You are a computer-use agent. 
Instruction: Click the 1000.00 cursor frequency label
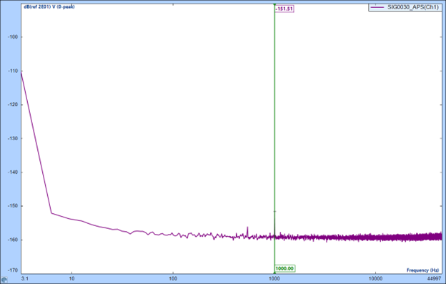[x=284, y=268]
